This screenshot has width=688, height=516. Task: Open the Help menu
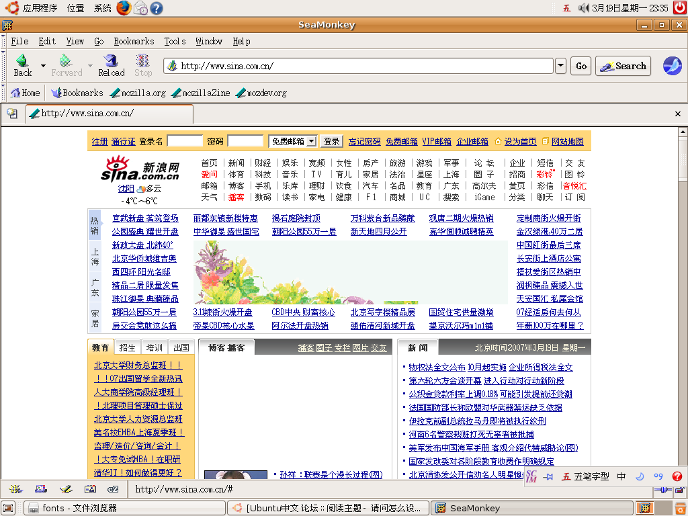click(x=241, y=41)
